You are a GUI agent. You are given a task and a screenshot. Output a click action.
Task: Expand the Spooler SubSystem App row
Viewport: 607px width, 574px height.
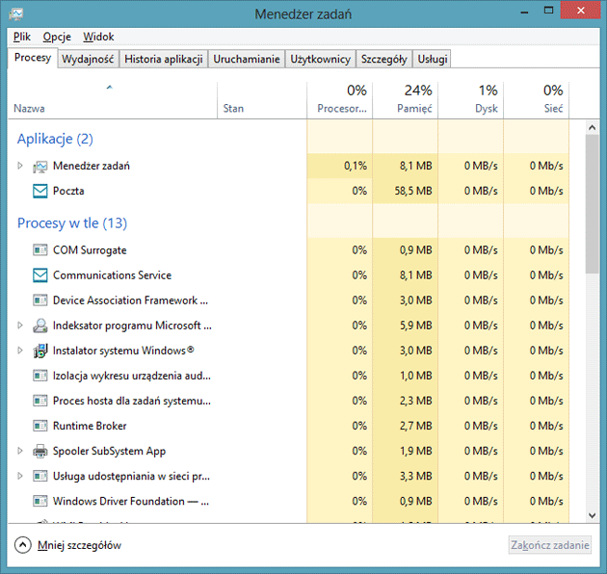coord(19,451)
